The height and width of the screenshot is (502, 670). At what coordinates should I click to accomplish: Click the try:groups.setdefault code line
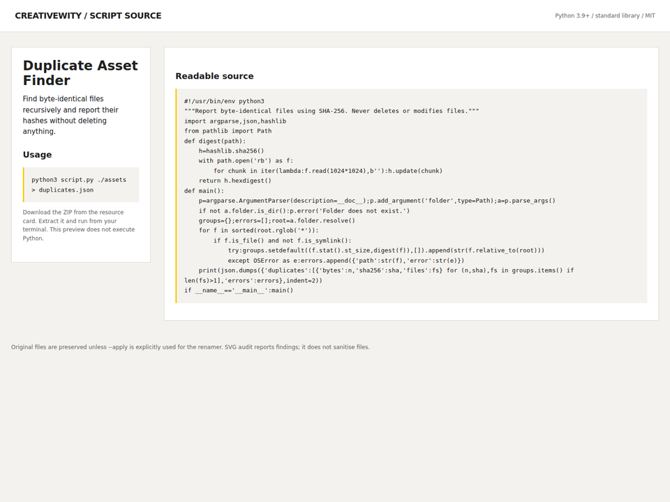(386, 250)
